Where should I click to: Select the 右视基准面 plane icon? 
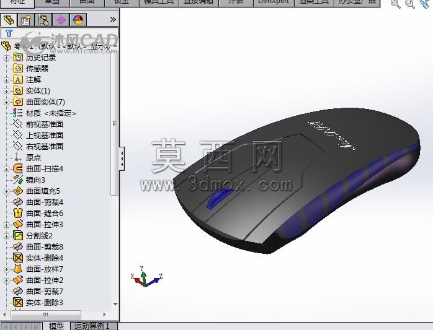[18, 146]
